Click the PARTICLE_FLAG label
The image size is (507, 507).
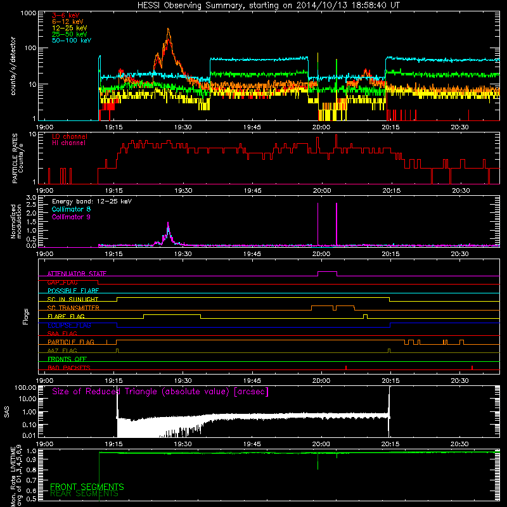71,342
